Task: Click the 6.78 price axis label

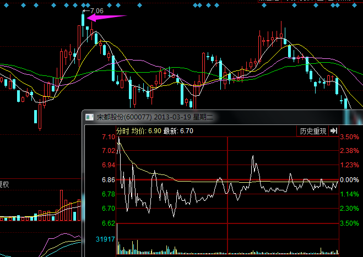Action: (109, 194)
